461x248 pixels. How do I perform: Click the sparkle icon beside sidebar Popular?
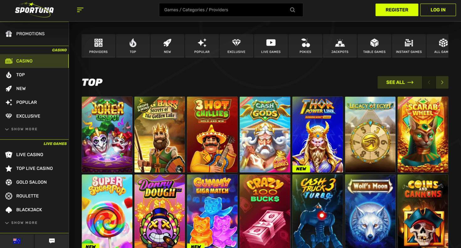[x=9, y=102]
